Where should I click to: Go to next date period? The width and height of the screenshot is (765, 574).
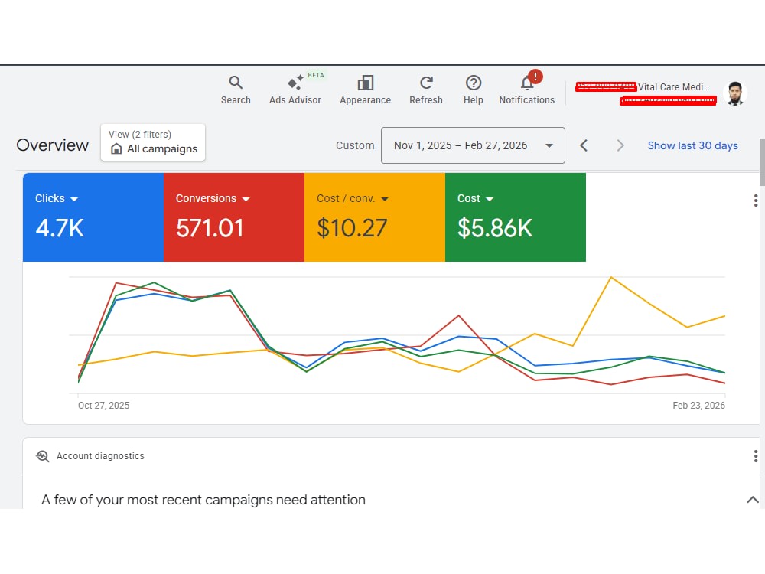point(620,145)
